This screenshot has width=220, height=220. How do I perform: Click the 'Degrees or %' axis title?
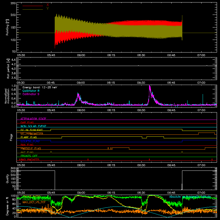pyautogui.click(x=7, y=206)
